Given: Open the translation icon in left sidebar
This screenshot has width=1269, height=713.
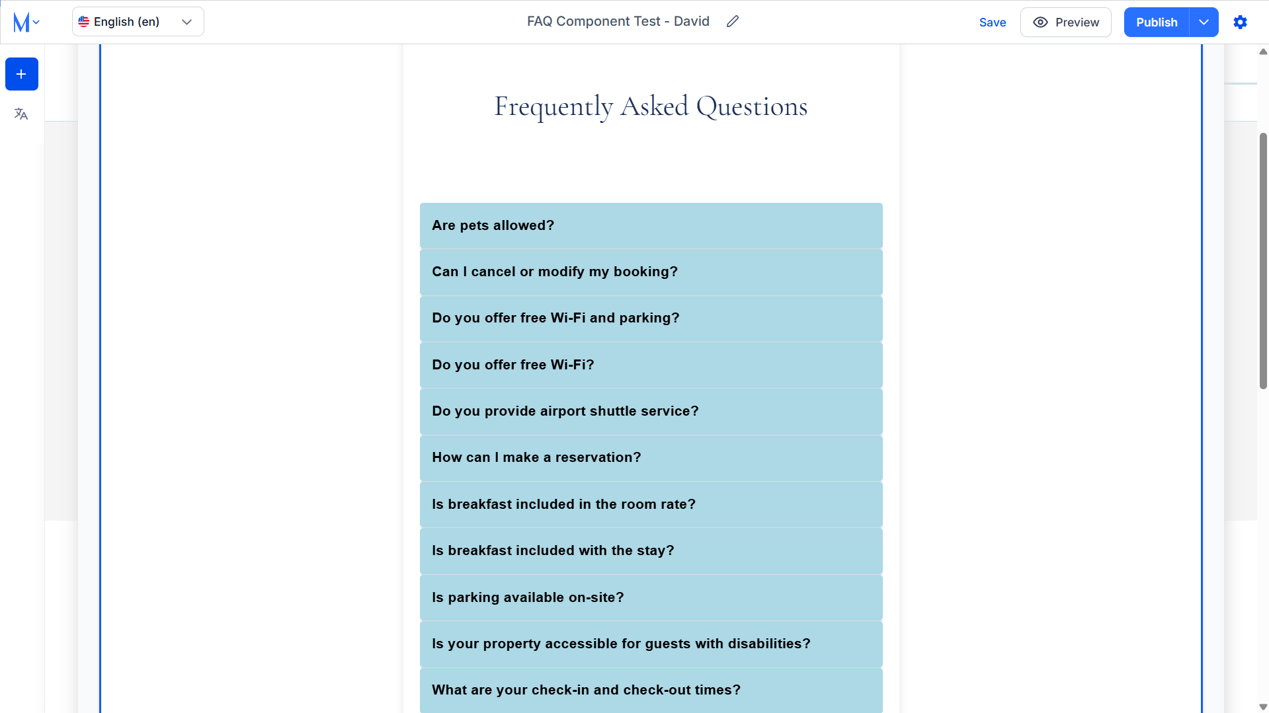Looking at the screenshot, I should (21, 114).
